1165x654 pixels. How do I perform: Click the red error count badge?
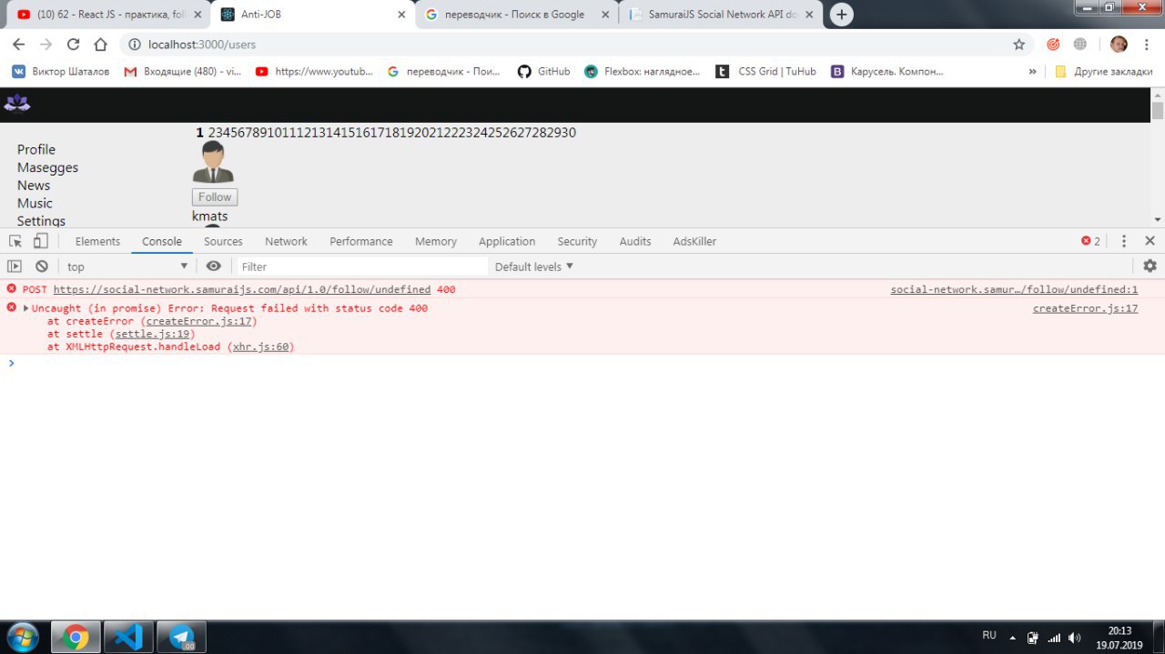(1090, 241)
